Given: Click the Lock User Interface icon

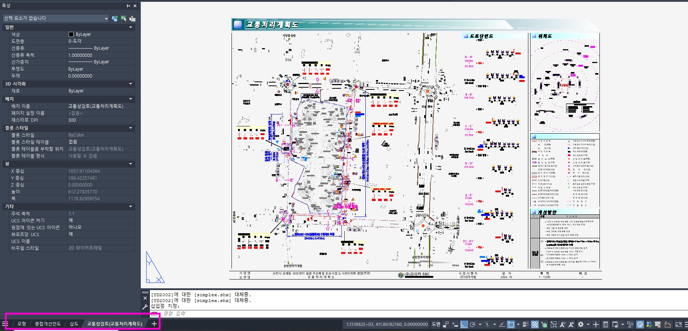Looking at the screenshot, I should [x=615, y=324].
